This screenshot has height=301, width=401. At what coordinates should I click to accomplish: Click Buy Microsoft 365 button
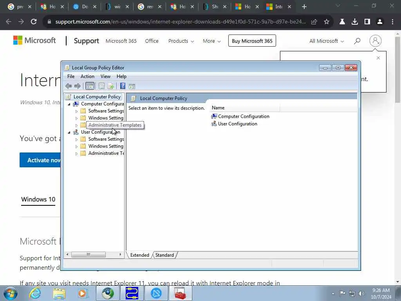[252, 41]
